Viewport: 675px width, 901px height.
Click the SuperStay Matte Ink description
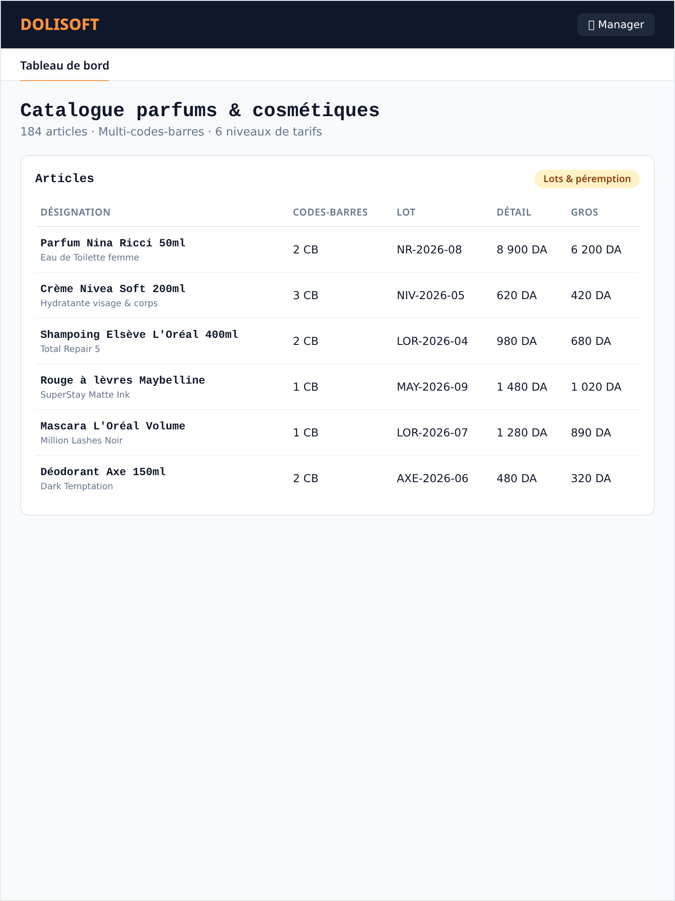click(85, 395)
